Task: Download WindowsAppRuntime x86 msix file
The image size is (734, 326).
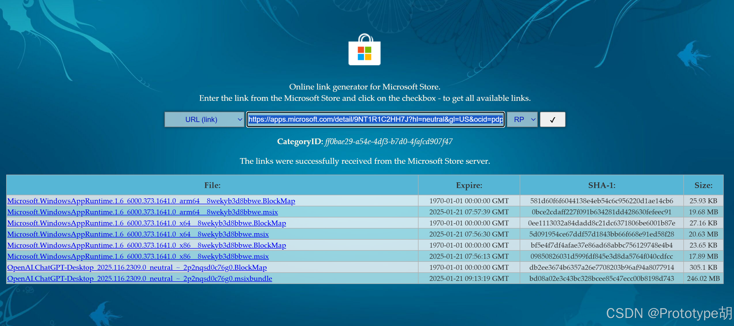Action: tap(138, 256)
